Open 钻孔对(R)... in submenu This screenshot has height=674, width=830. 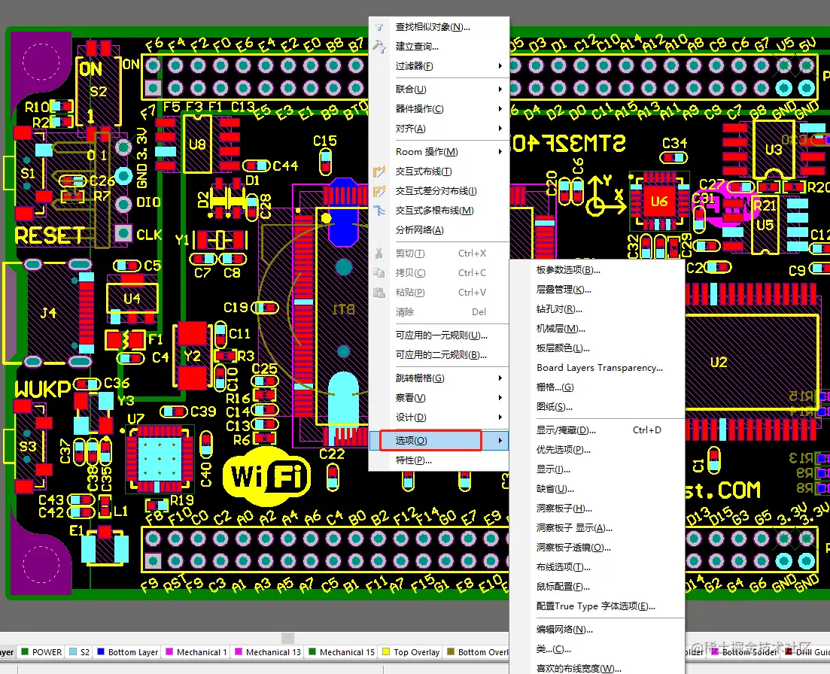[597, 309]
